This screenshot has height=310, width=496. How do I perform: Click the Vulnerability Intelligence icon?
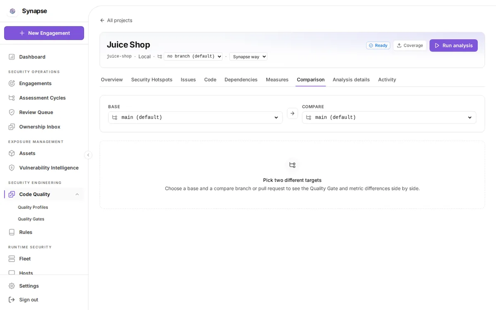[x=12, y=168]
